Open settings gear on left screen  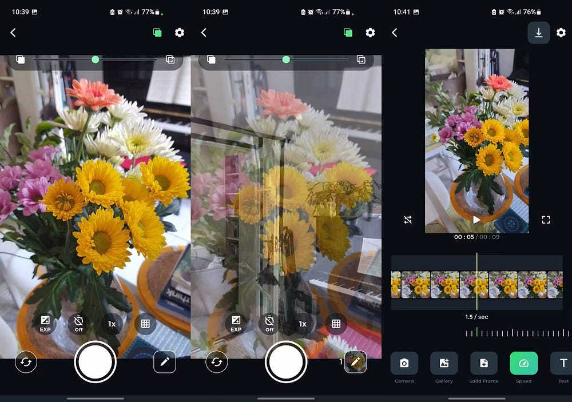[180, 33]
